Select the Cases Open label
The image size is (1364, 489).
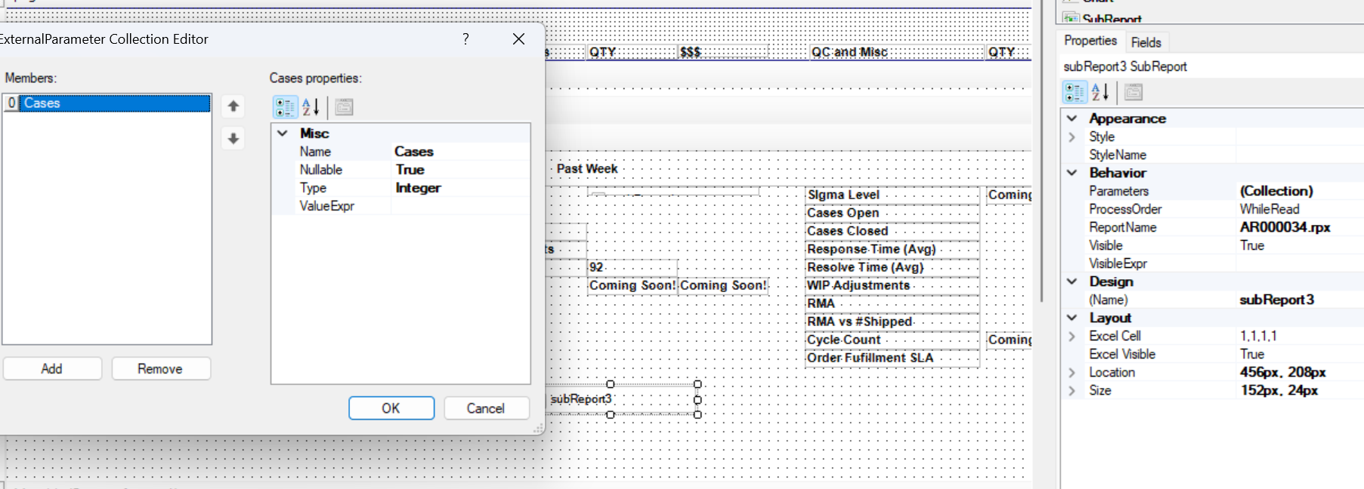[x=892, y=213]
